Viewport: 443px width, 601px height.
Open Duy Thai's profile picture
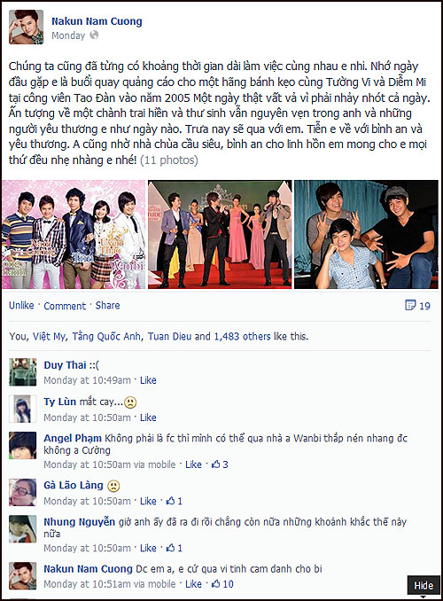23,371
